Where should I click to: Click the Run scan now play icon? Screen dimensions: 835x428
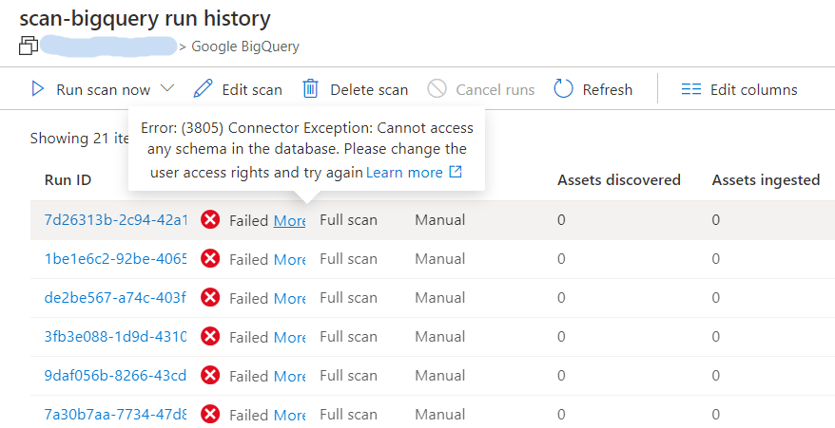tap(38, 89)
